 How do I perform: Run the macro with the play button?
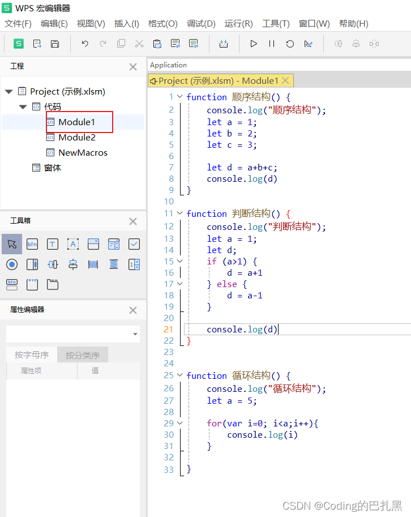(x=254, y=44)
